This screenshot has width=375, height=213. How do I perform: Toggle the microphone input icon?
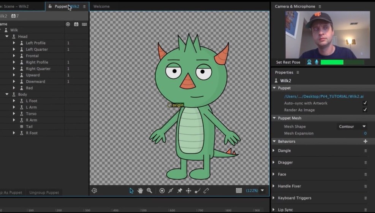point(316,62)
